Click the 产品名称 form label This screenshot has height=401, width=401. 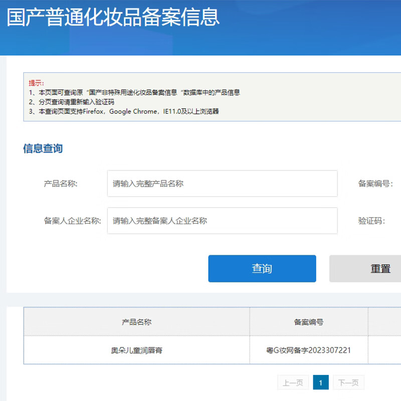[61, 183]
